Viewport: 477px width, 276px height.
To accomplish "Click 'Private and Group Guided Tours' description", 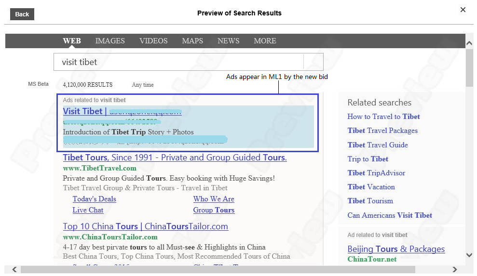I will pyautogui.click(x=169, y=178).
